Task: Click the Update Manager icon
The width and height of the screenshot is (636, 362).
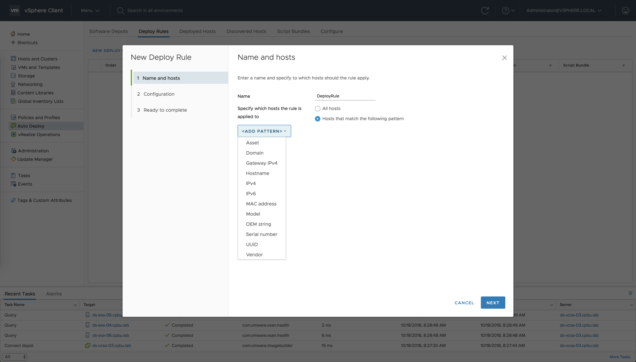Action: click(13, 159)
